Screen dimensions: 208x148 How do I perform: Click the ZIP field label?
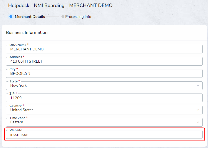[x=12, y=94]
